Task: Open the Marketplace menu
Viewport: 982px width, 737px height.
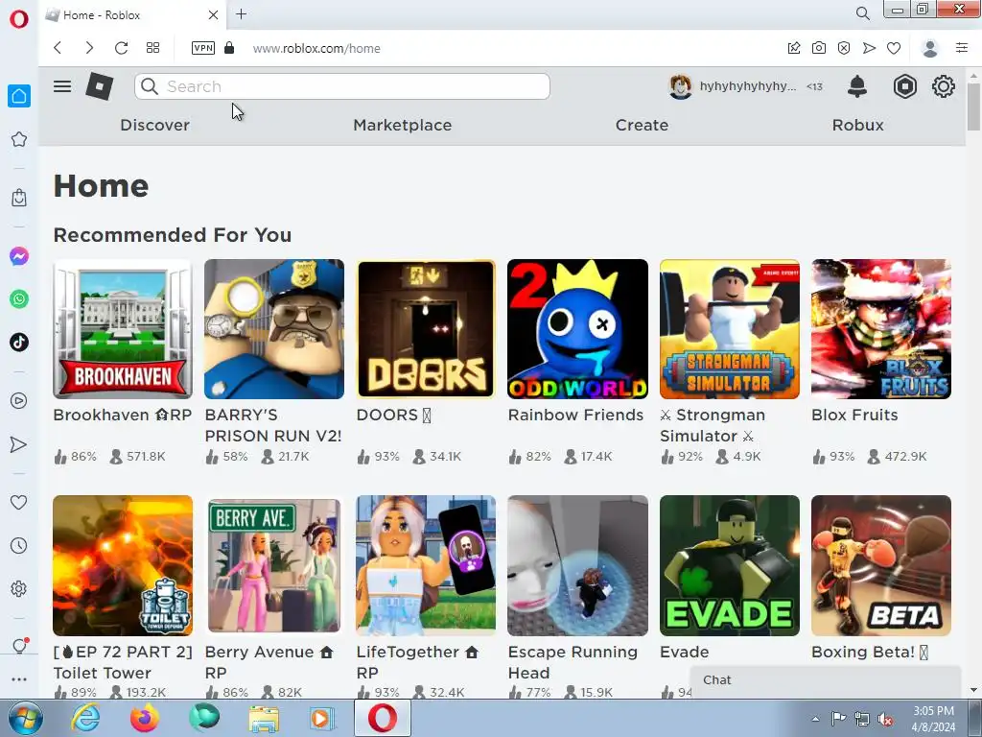Action: 402,125
